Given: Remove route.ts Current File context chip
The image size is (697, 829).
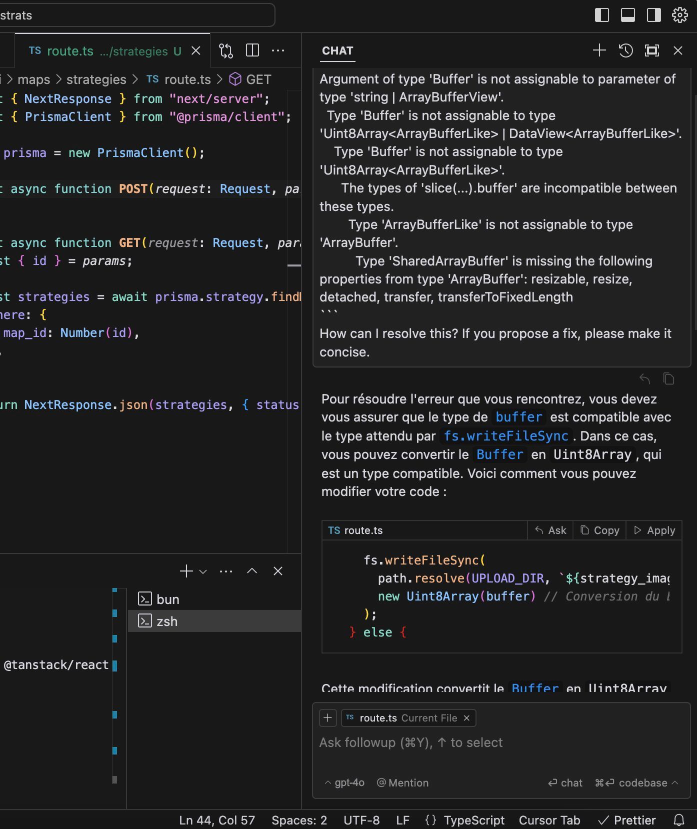Looking at the screenshot, I should pos(466,718).
